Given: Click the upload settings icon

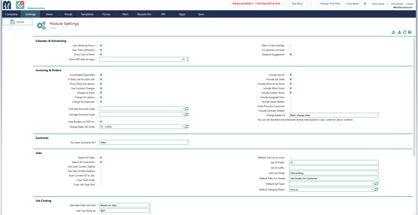Looking at the screenshot, I should coord(393,32).
